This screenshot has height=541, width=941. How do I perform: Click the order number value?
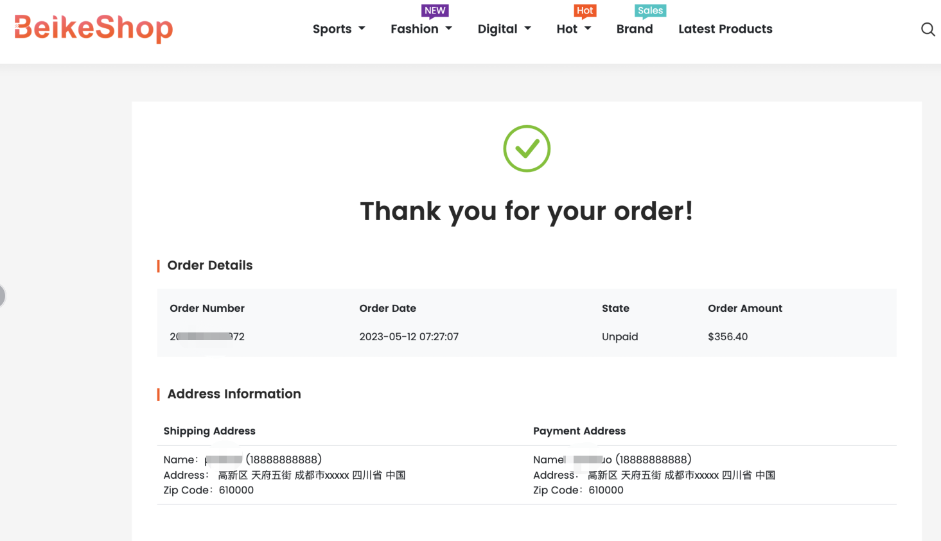207,336
